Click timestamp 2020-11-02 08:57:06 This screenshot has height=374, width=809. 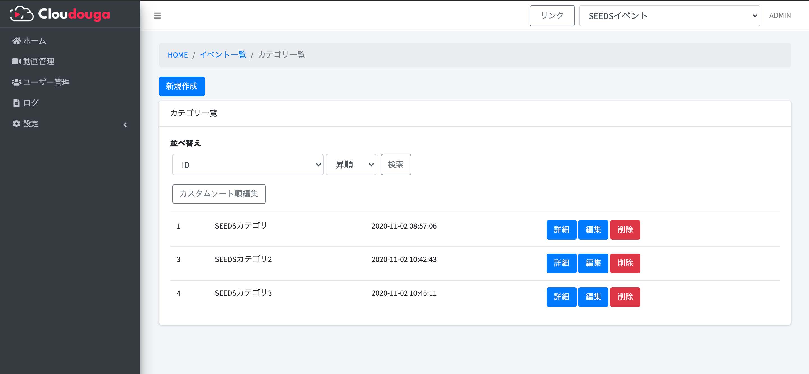[x=404, y=226]
